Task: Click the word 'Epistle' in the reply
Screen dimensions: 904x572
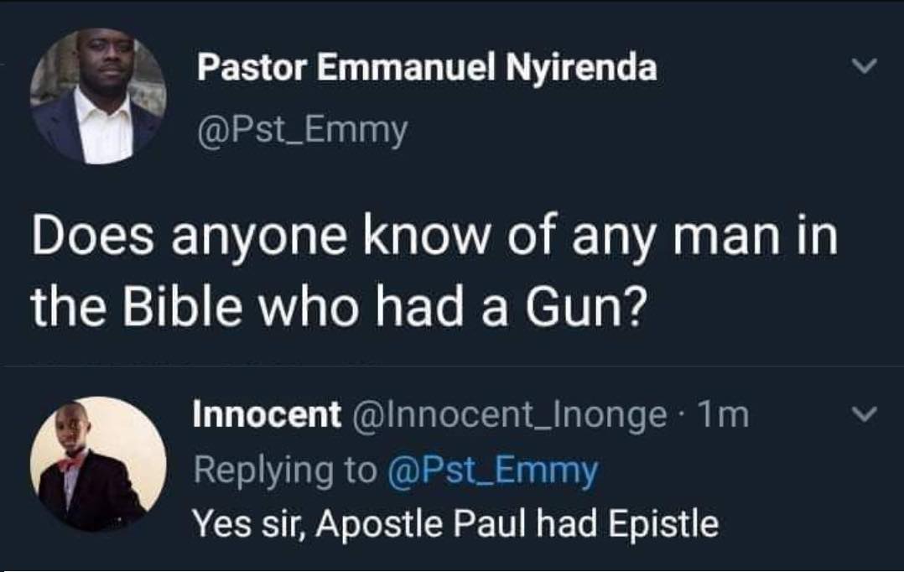Action: [663, 525]
